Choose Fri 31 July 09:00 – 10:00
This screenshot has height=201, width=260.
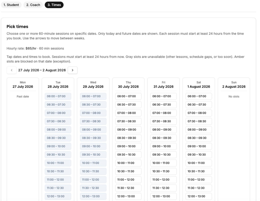coord(164,146)
